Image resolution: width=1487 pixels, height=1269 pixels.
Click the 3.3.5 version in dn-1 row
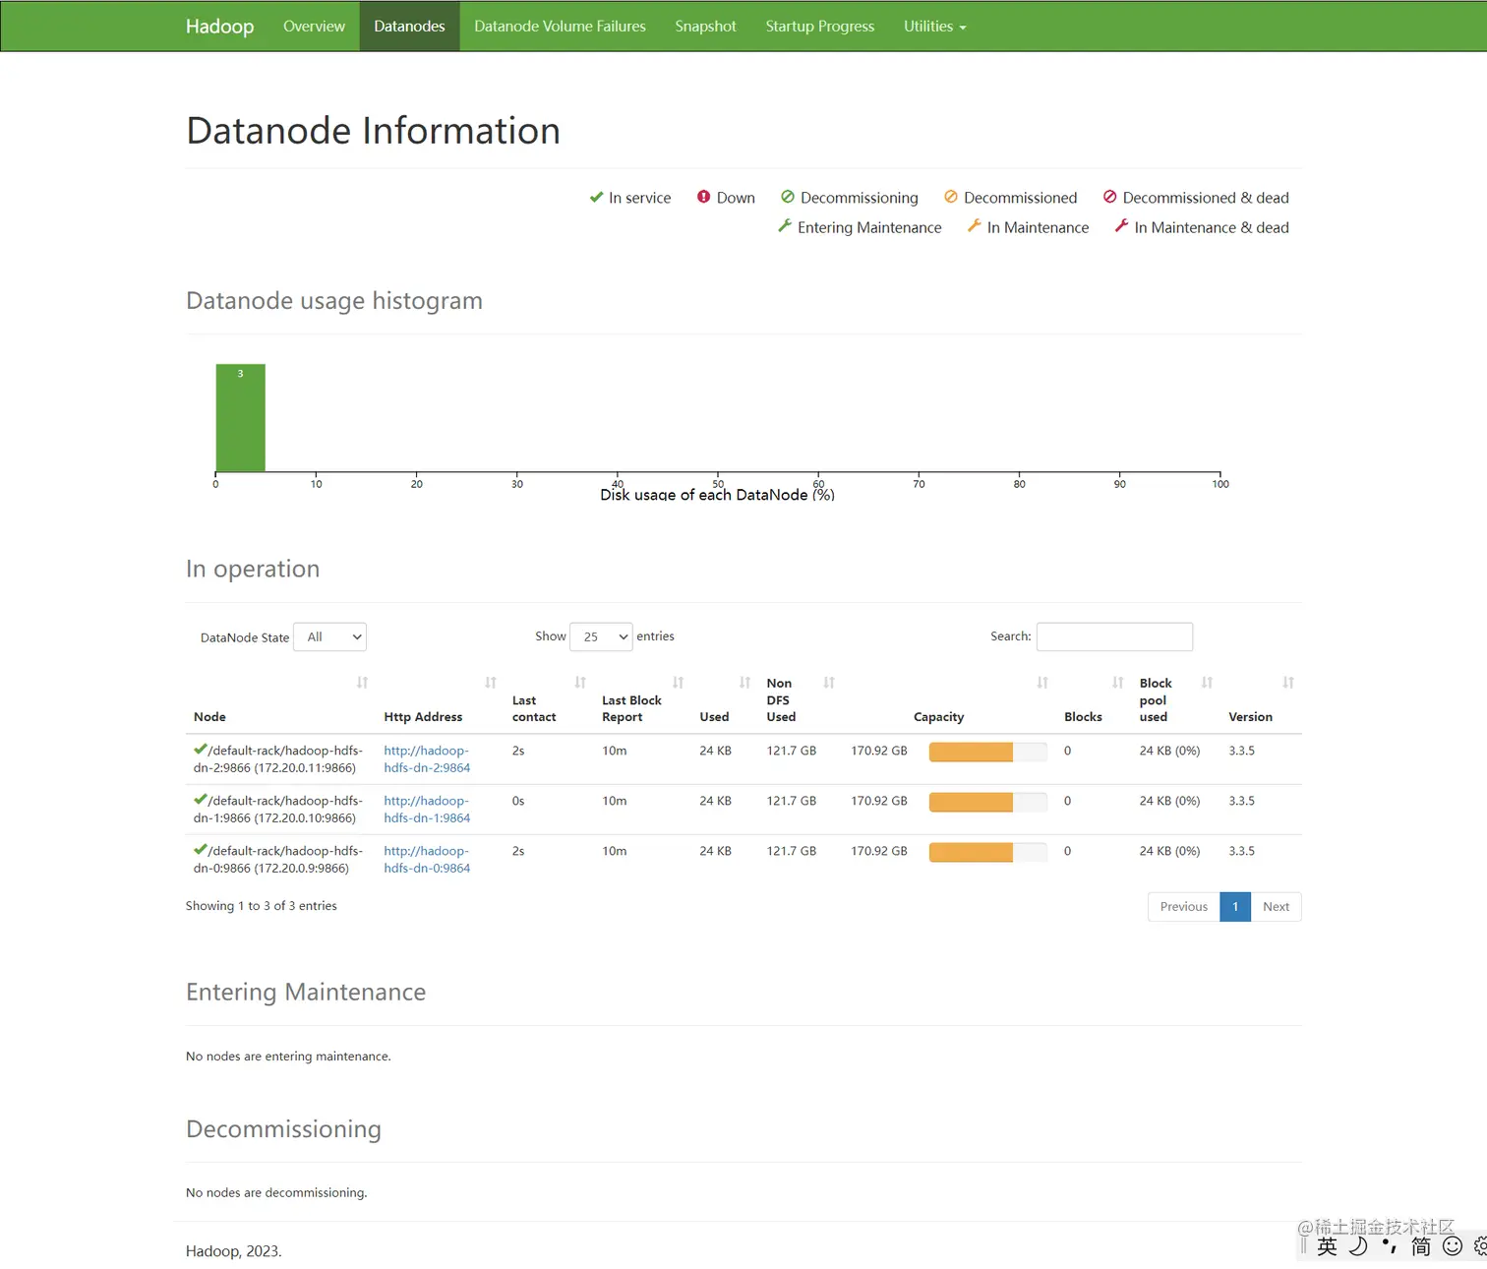pos(1241,801)
